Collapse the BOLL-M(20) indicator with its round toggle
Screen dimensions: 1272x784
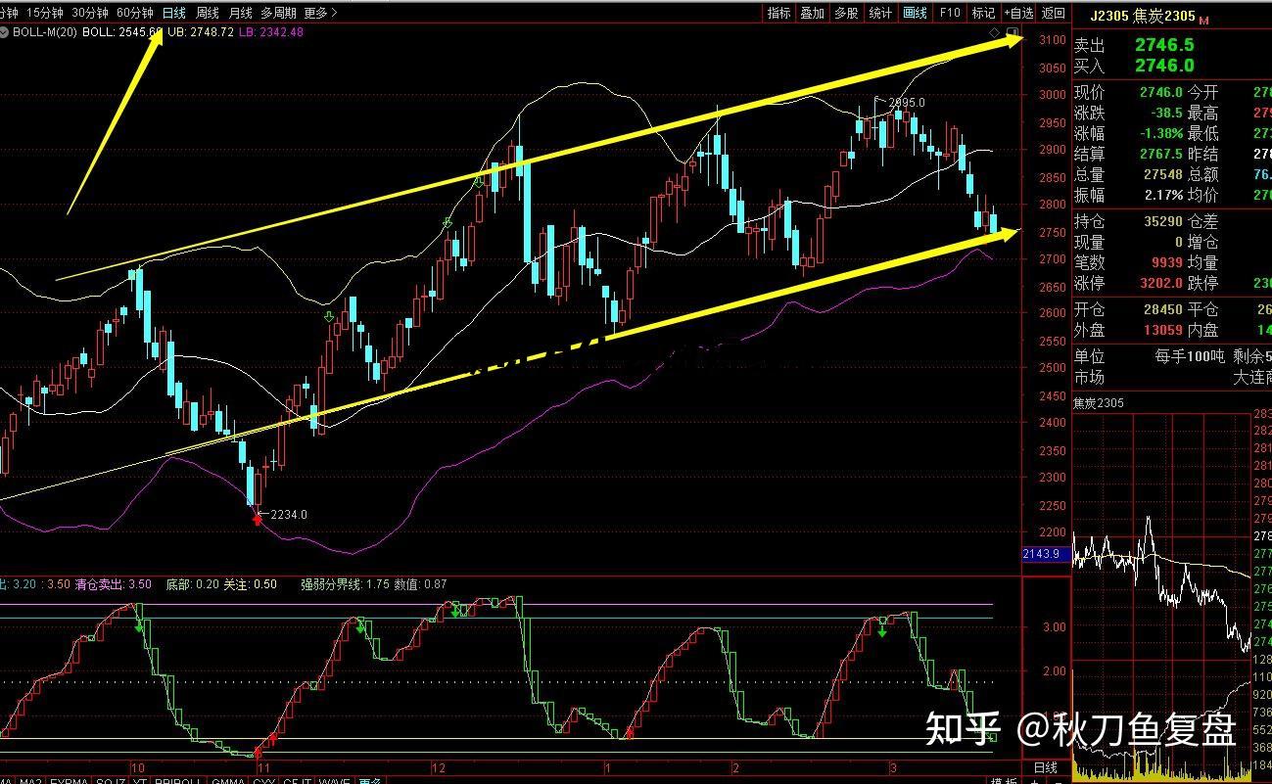5,32
